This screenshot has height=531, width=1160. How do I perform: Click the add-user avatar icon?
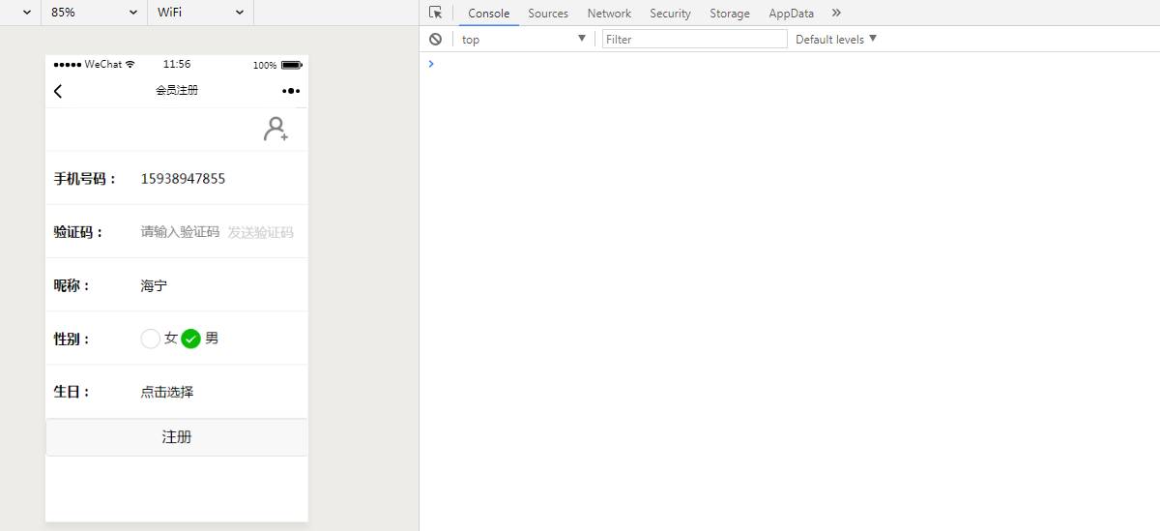pos(275,130)
